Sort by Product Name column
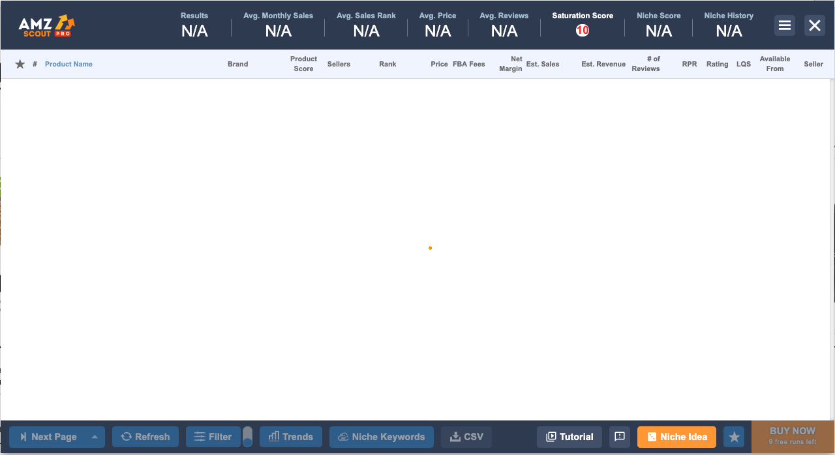 (x=68, y=64)
